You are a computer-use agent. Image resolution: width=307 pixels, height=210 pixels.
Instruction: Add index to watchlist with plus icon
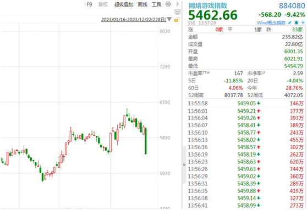(303, 23)
